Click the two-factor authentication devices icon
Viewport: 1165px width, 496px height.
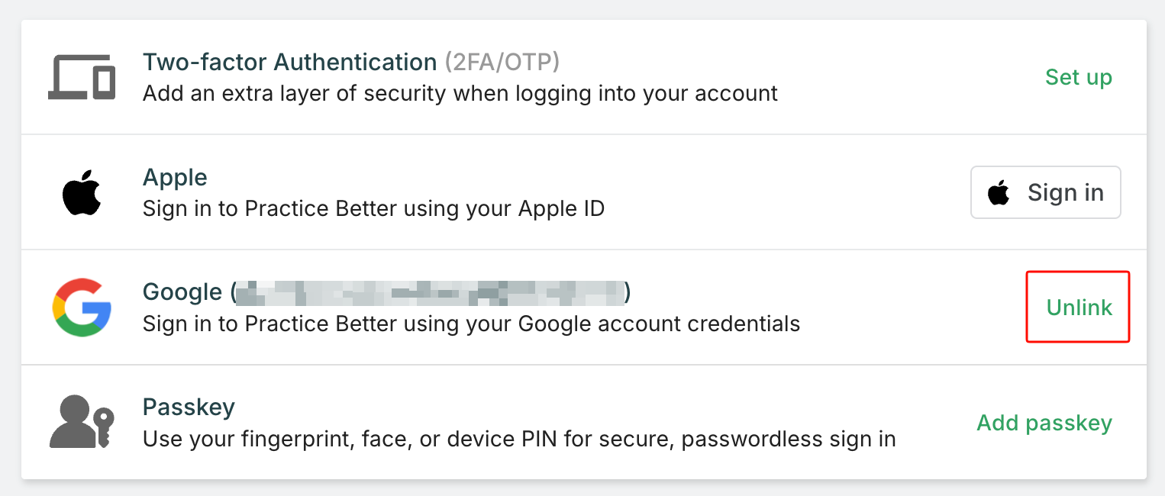point(82,77)
